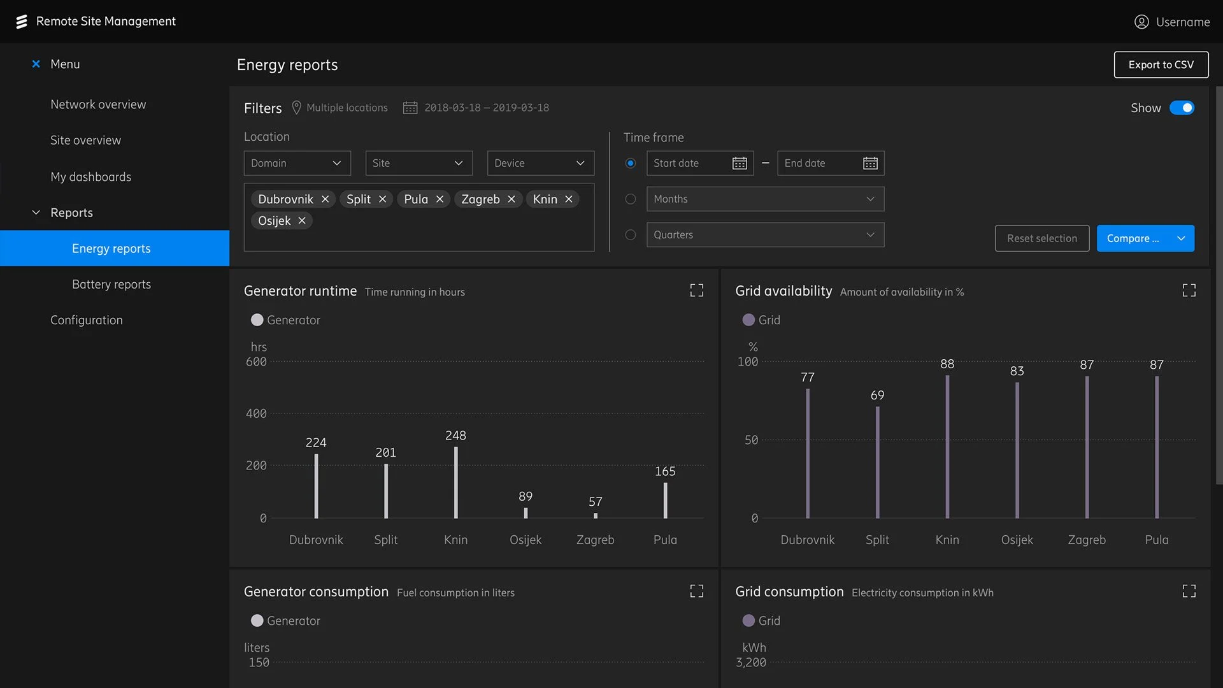1223x688 pixels.
Task: Click the Reset selection button
Action: click(1041, 238)
